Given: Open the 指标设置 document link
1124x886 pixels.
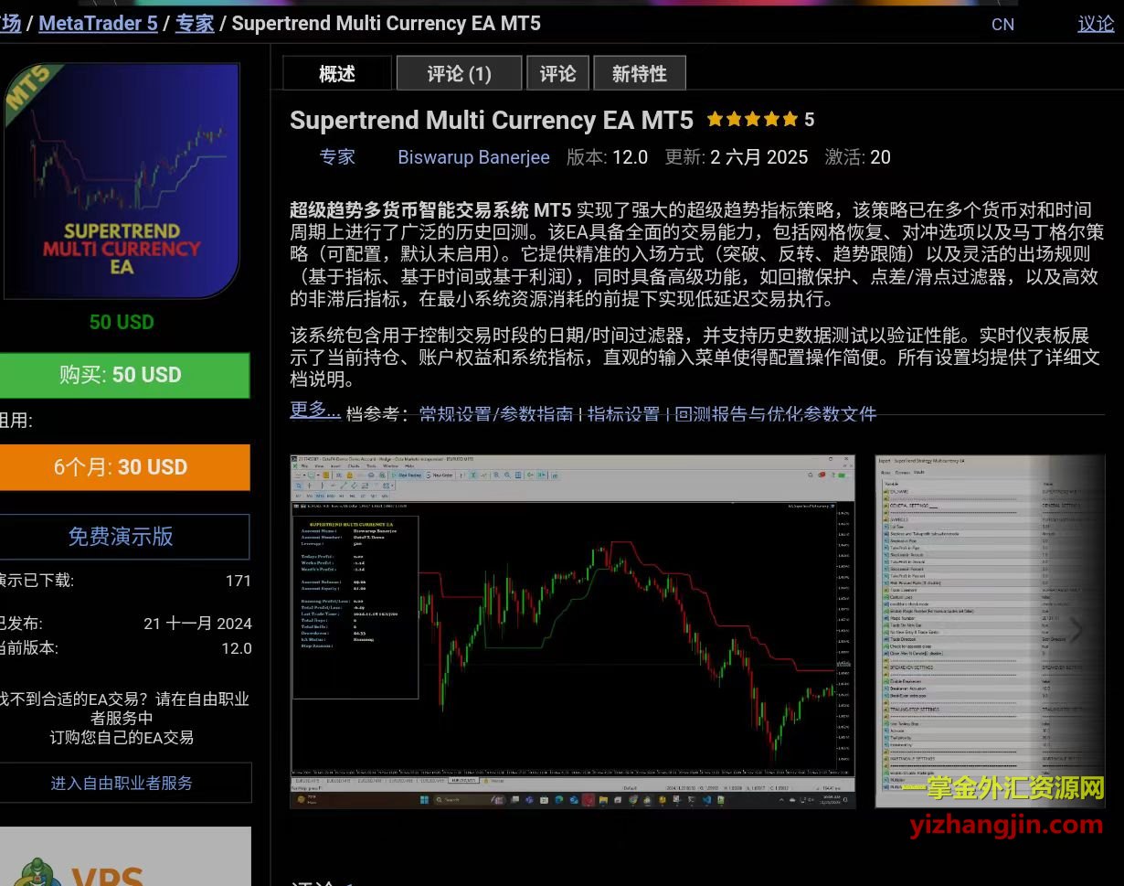Looking at the screenshot, I should click(x=623, y=414).
